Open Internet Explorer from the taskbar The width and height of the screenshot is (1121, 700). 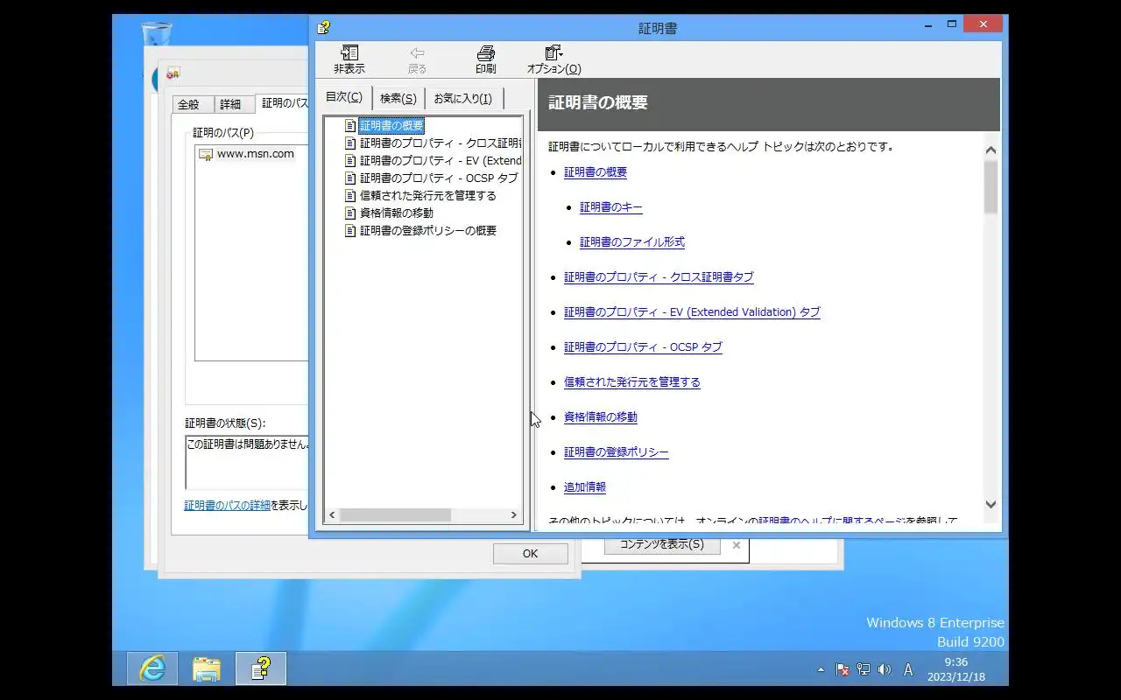[x=152, y=668]
